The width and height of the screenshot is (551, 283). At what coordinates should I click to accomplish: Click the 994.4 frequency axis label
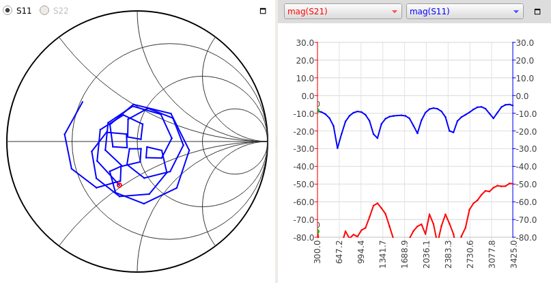pyautogui.click(x=361, y=254)
